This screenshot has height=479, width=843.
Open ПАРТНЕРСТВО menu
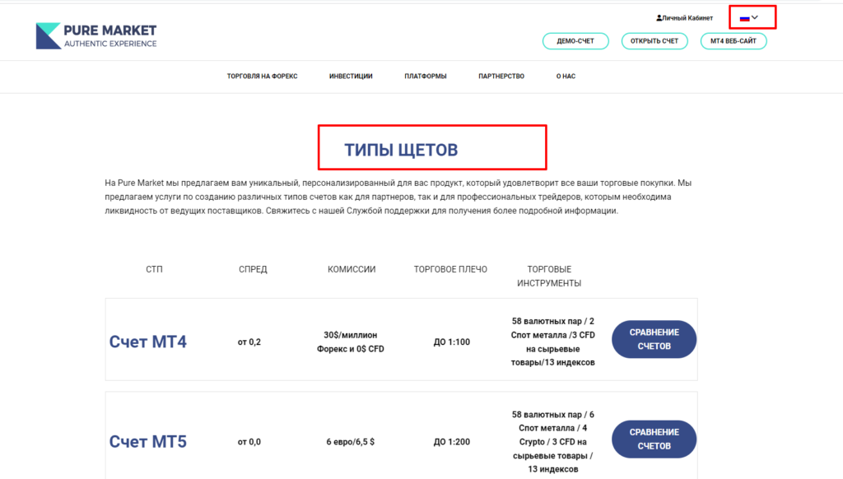[x=501, y=77]
